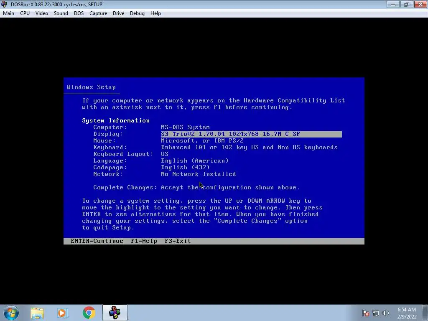Open Google Chrome from the taskbar

pos(89,313)
